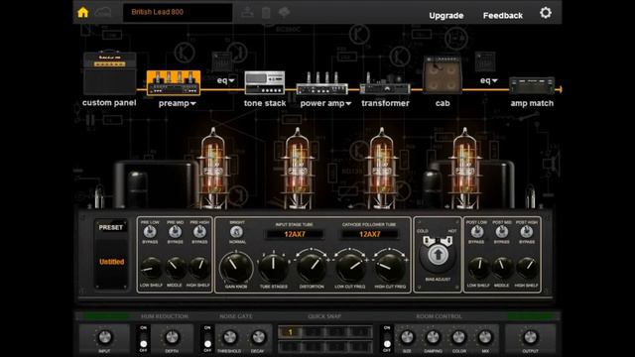Click the post-EQ Middle knob
The image size is (635, 357).
(502, 268)
